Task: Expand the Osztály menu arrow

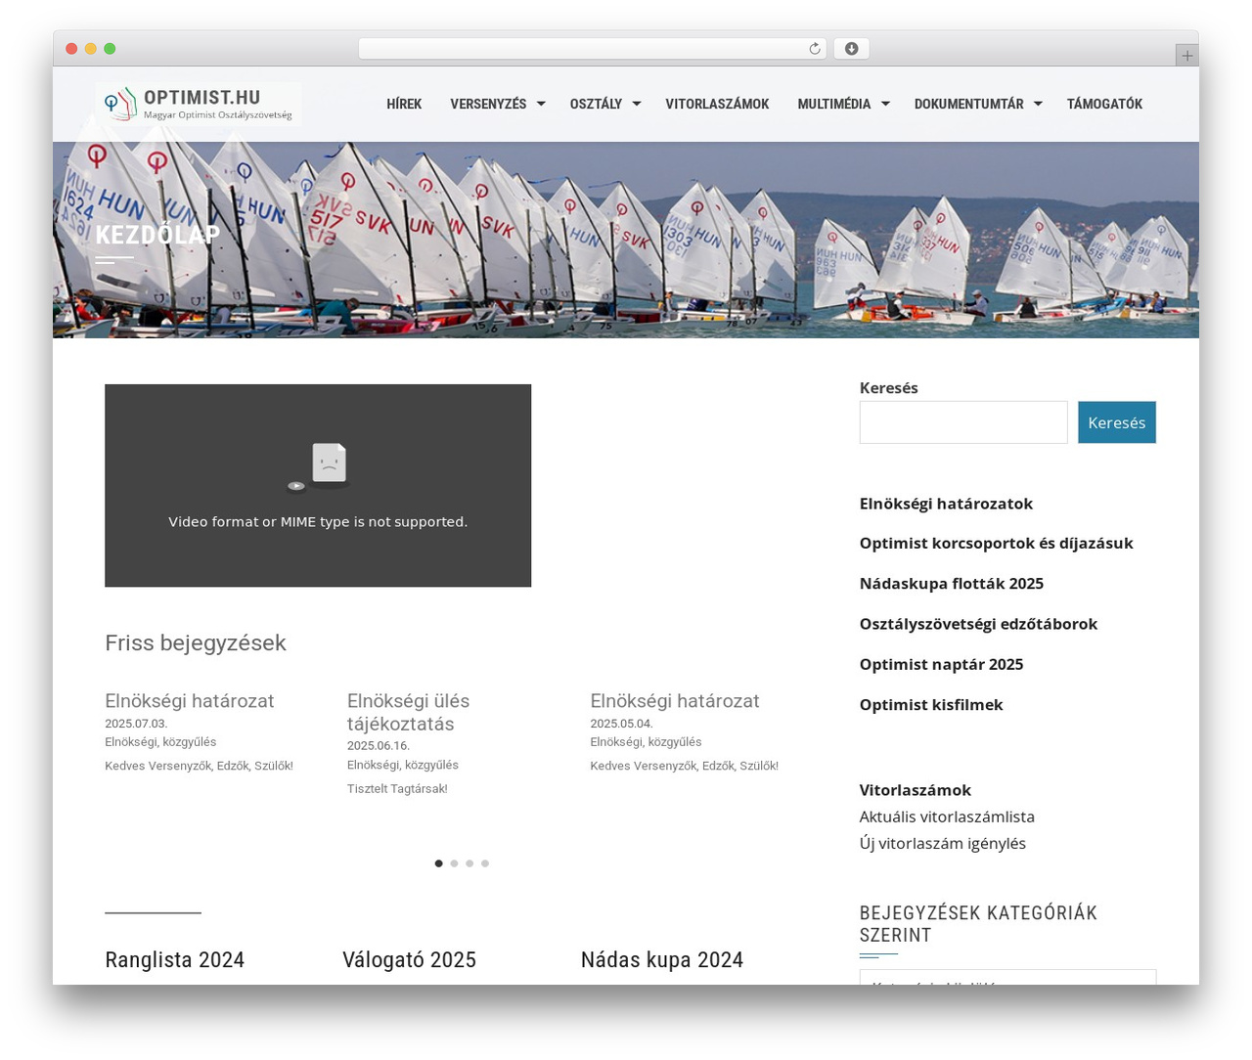Action: [636, 104]
